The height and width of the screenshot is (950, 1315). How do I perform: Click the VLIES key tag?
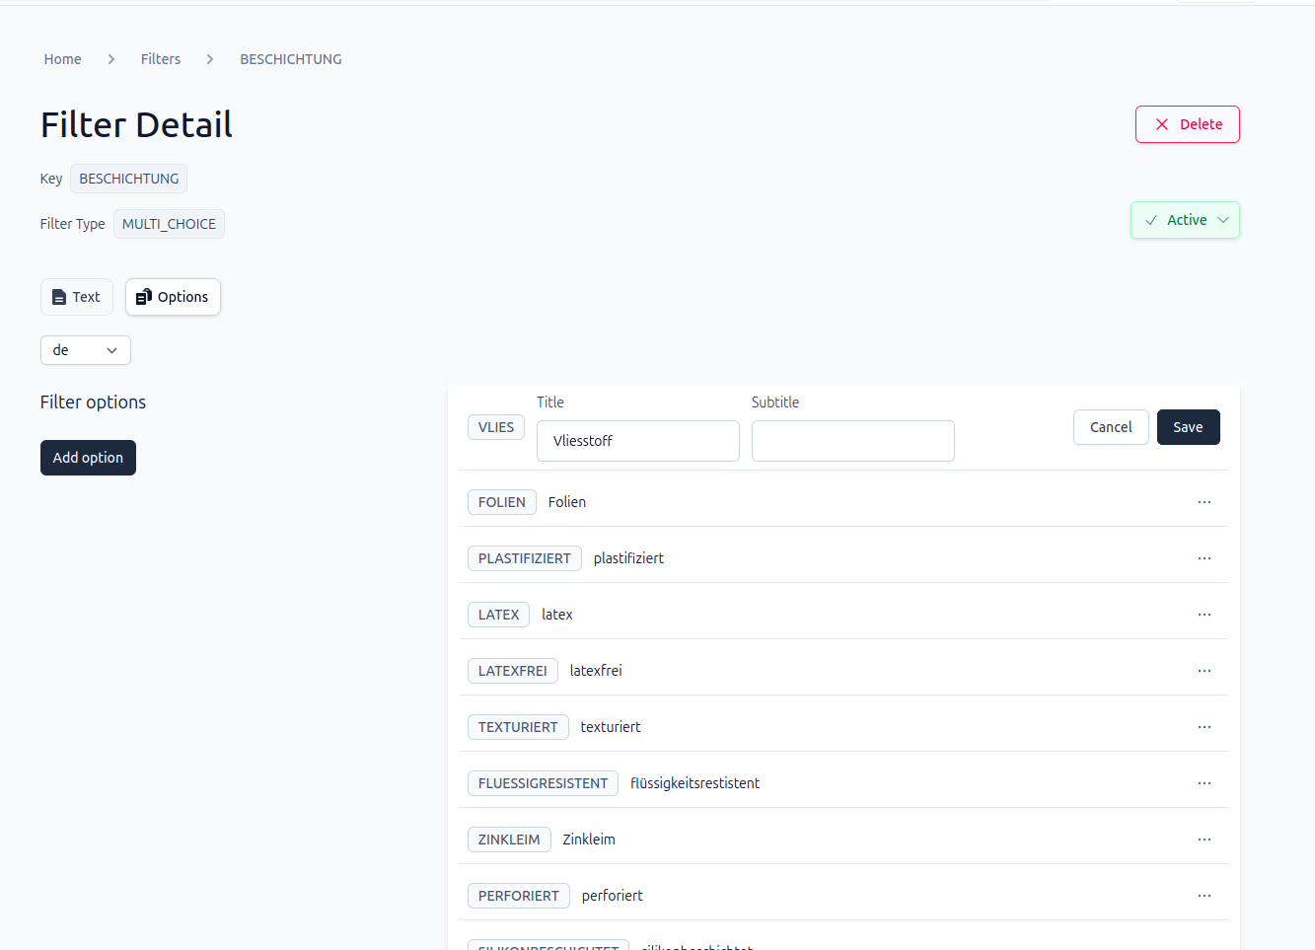pyautogui.click(x=496, y=427)
